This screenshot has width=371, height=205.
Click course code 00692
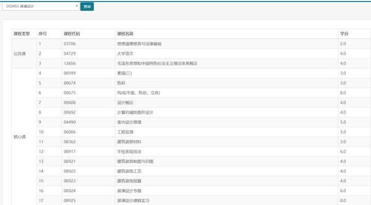70,113
